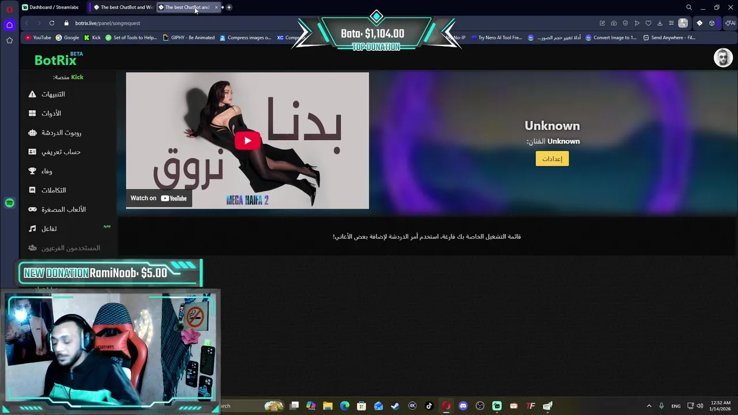
Task: Open Discord from the taskbar
Action: 463,406
